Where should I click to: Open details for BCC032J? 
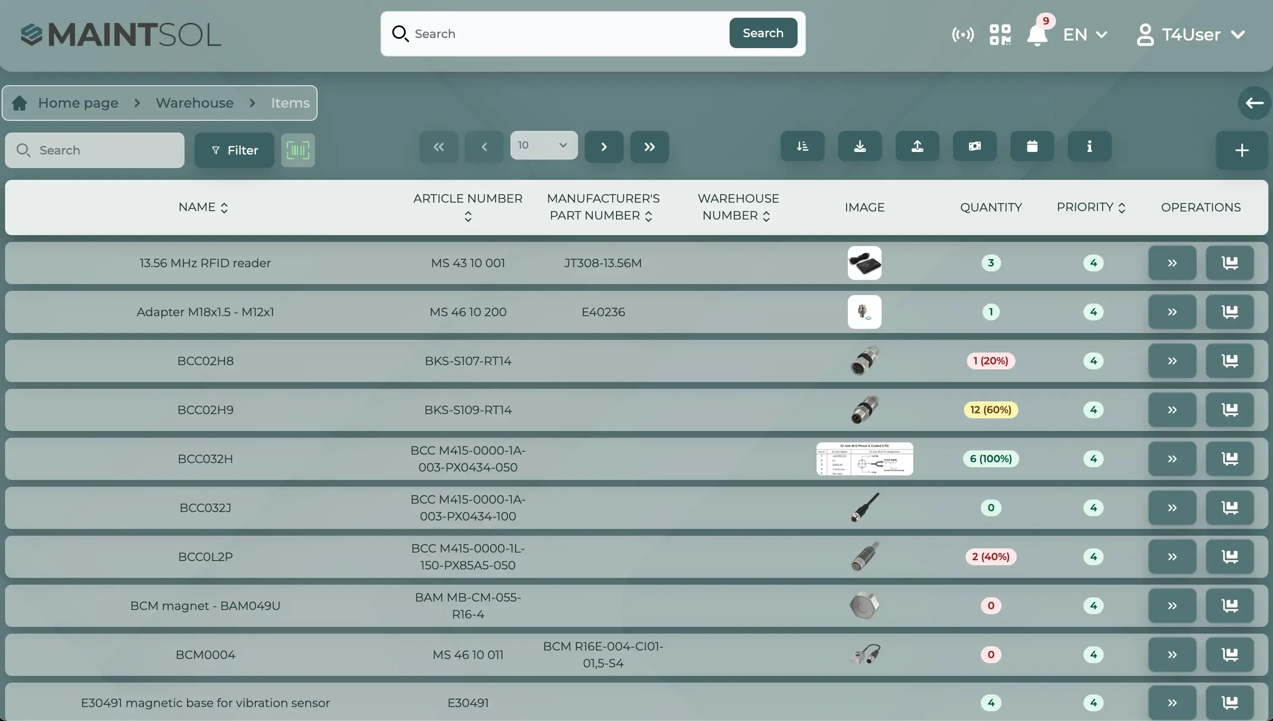[x=1173, y=507]
